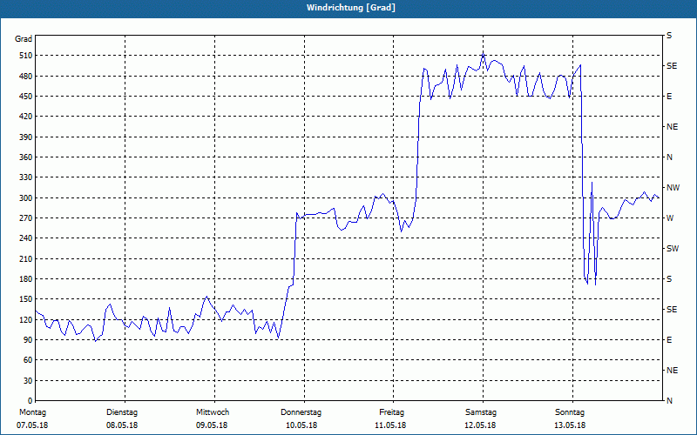
Task: Select the 08.05.18 date label
Action: 122,425
